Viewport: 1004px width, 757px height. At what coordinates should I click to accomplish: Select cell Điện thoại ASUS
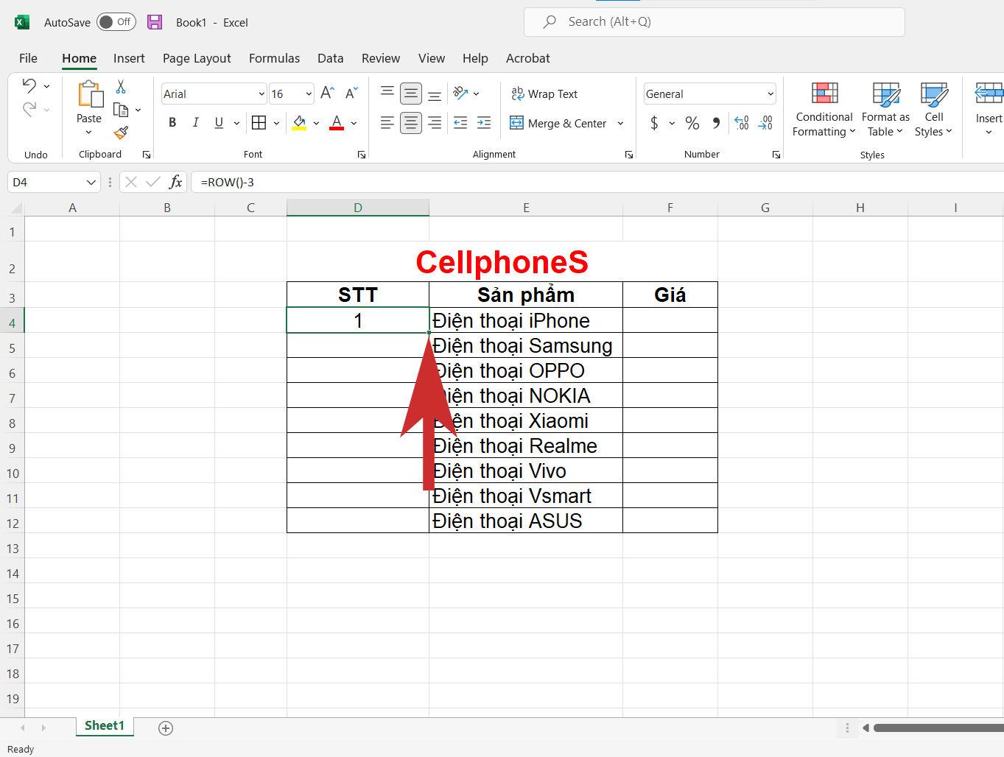click(526, 521)
